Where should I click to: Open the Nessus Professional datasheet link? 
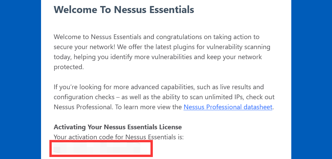[228, 107]
